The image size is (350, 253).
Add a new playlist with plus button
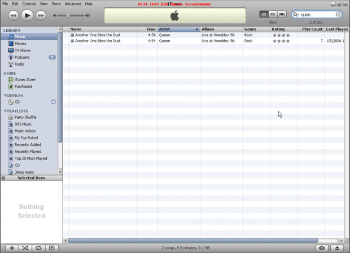point(12,248)
